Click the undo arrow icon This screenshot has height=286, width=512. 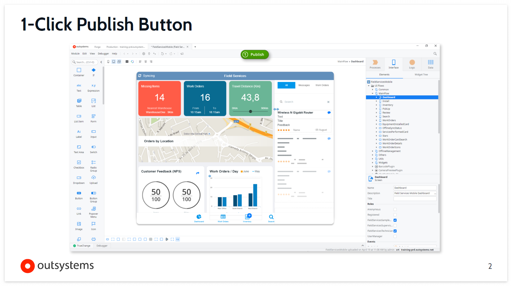coord(162,54)
